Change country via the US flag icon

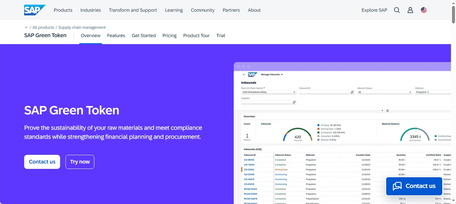click(424, 10)
